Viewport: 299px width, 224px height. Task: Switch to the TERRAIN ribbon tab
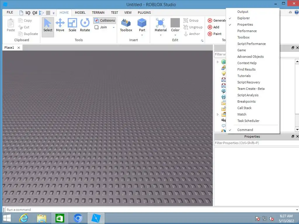tap(98, 13)
